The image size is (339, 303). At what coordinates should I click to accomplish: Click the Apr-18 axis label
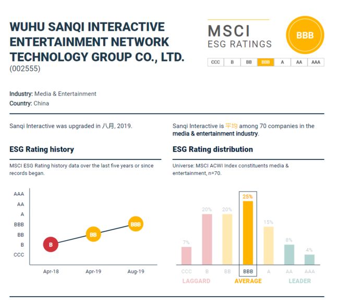click(x=51, y=271)
